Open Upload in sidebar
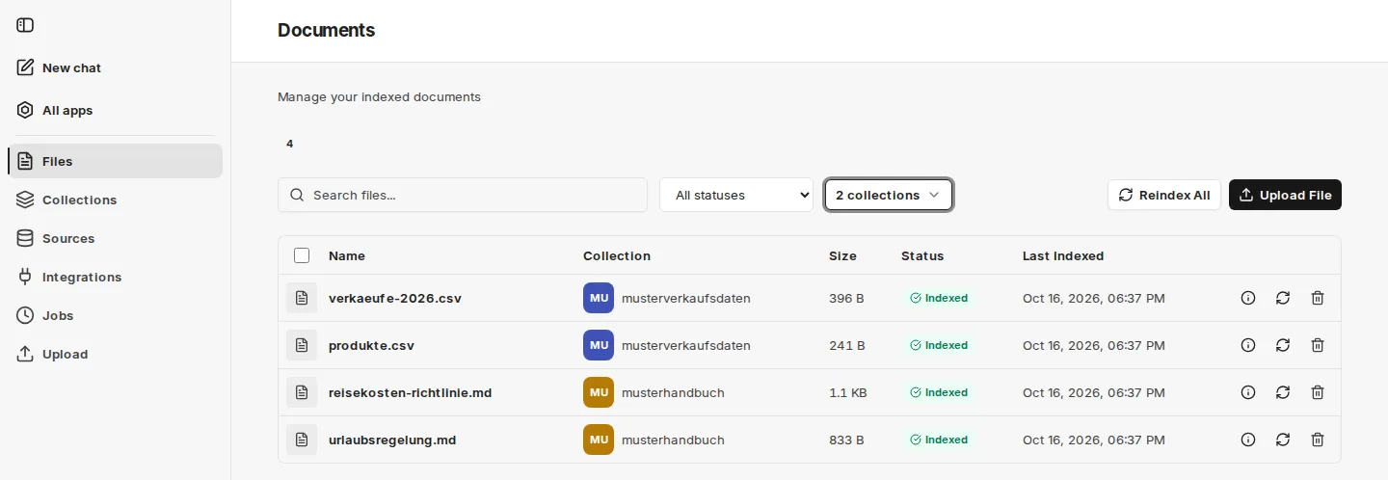1388x480 pixels. tap(115, 354)
